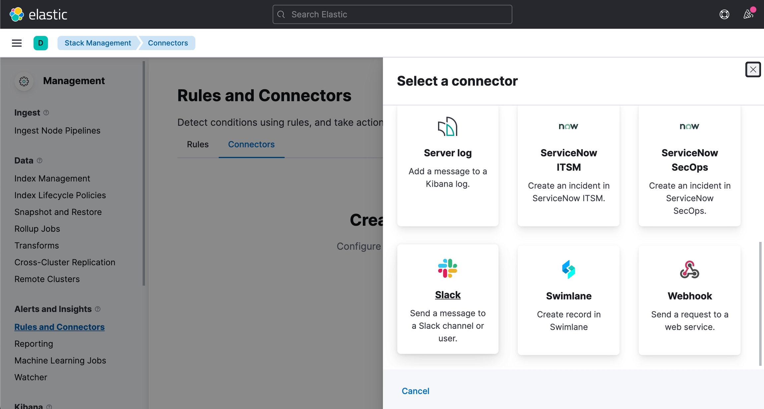764x409 pixels.
Task: Open the newsfeed icon
Action: [x=748, y=14]
